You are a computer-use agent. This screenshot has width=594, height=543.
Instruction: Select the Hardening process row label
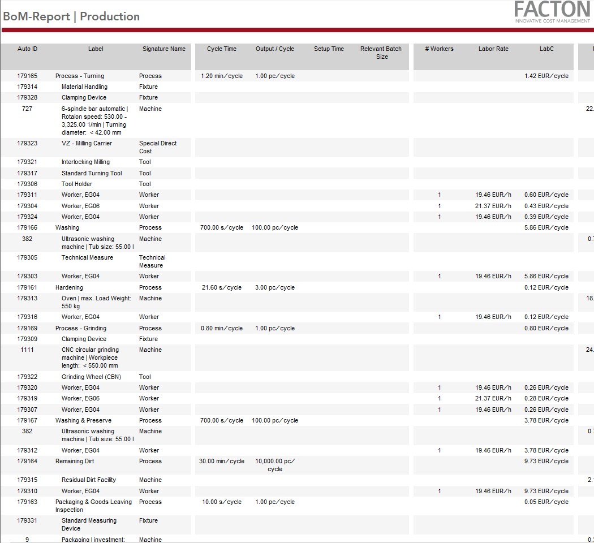[x=69, y=287]
